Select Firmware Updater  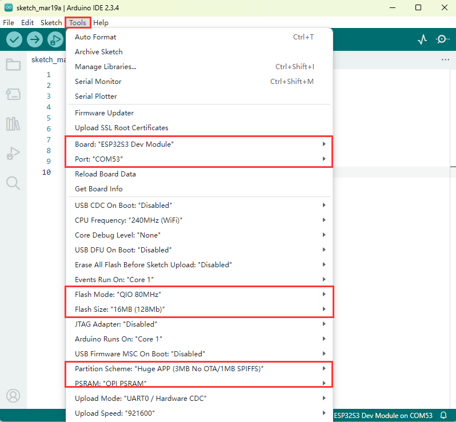199,112
